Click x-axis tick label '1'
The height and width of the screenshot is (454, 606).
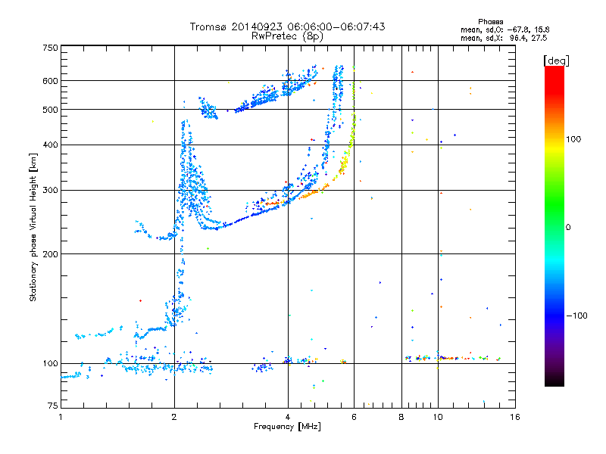[x=61, y=417]
